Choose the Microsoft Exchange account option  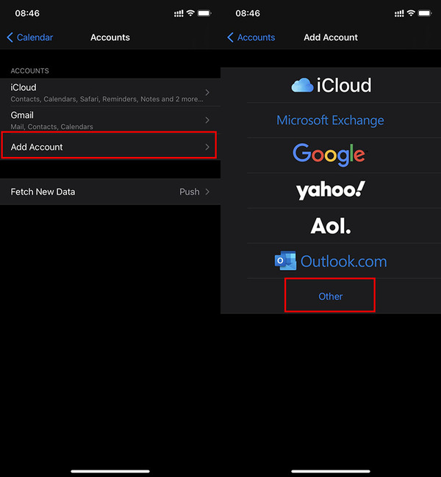point(330,120)
